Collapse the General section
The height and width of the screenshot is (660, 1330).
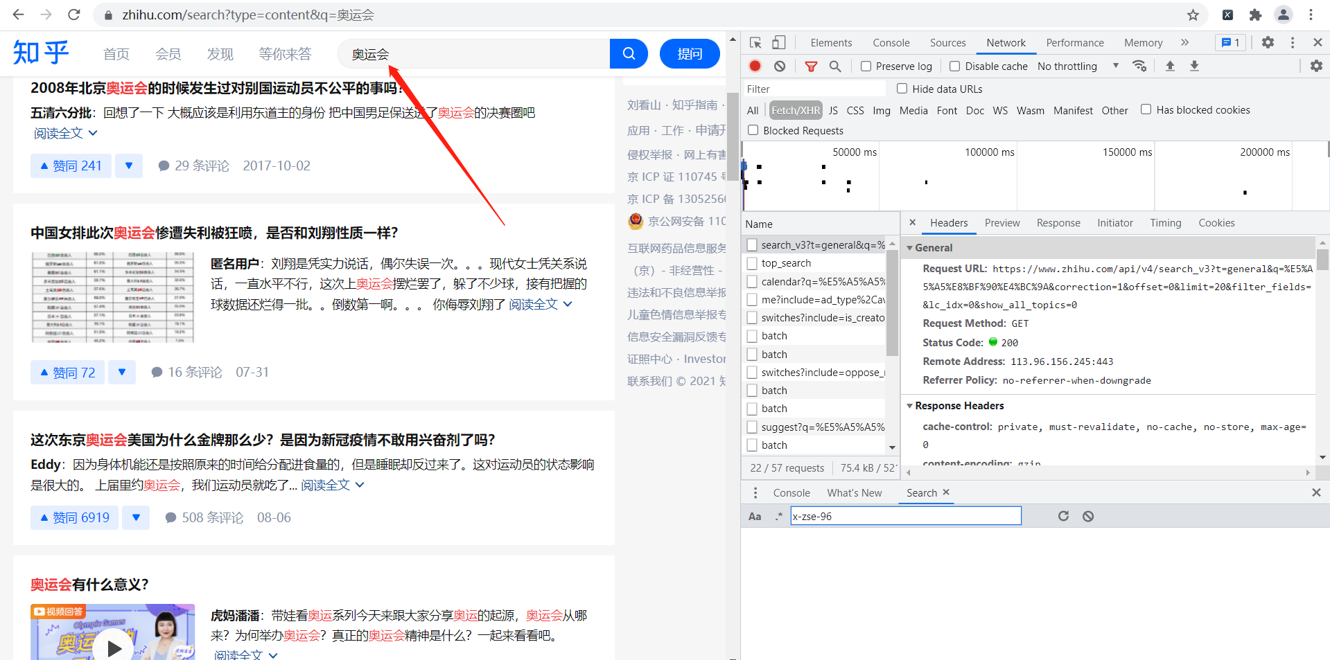tap(909, 248)
